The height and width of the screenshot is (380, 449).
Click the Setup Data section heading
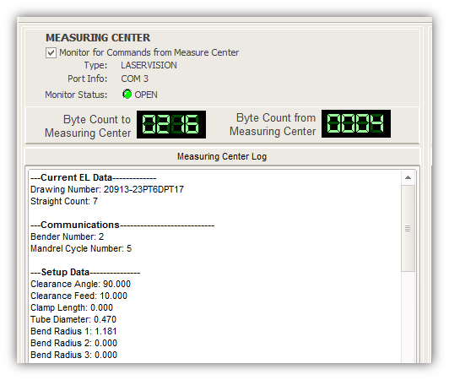coord(85,272)
